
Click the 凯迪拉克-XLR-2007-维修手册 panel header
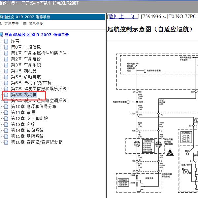[x=52, y=17]
